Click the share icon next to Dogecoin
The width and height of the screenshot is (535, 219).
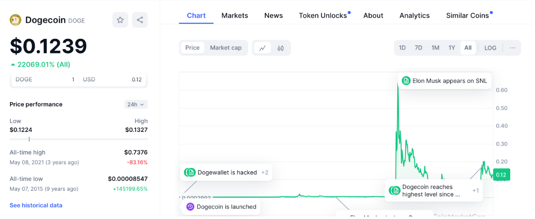click(140, 20)
